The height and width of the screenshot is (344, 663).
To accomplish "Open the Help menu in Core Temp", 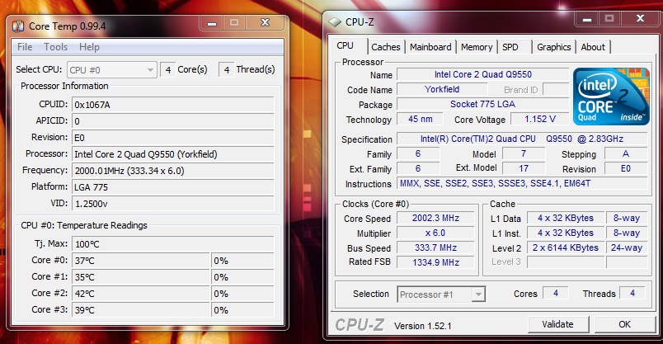I will tap(89, 47).
